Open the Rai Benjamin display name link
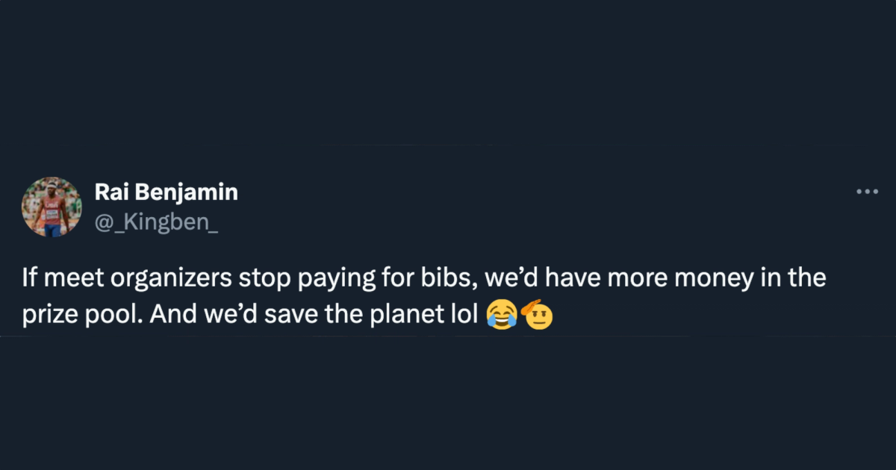Viewport: 896px width, 470px height. tap(166, 192)
